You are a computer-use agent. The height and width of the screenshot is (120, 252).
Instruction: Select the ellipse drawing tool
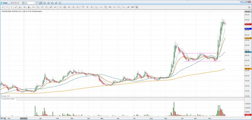[33, 7]
